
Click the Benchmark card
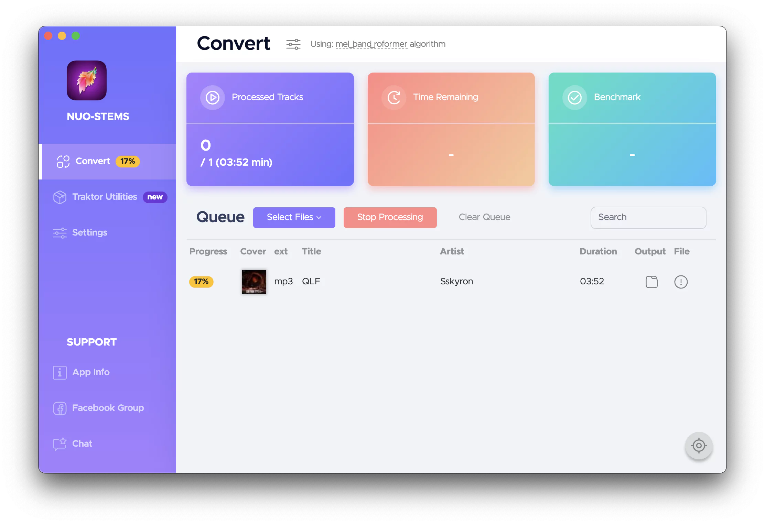[632, 129]
